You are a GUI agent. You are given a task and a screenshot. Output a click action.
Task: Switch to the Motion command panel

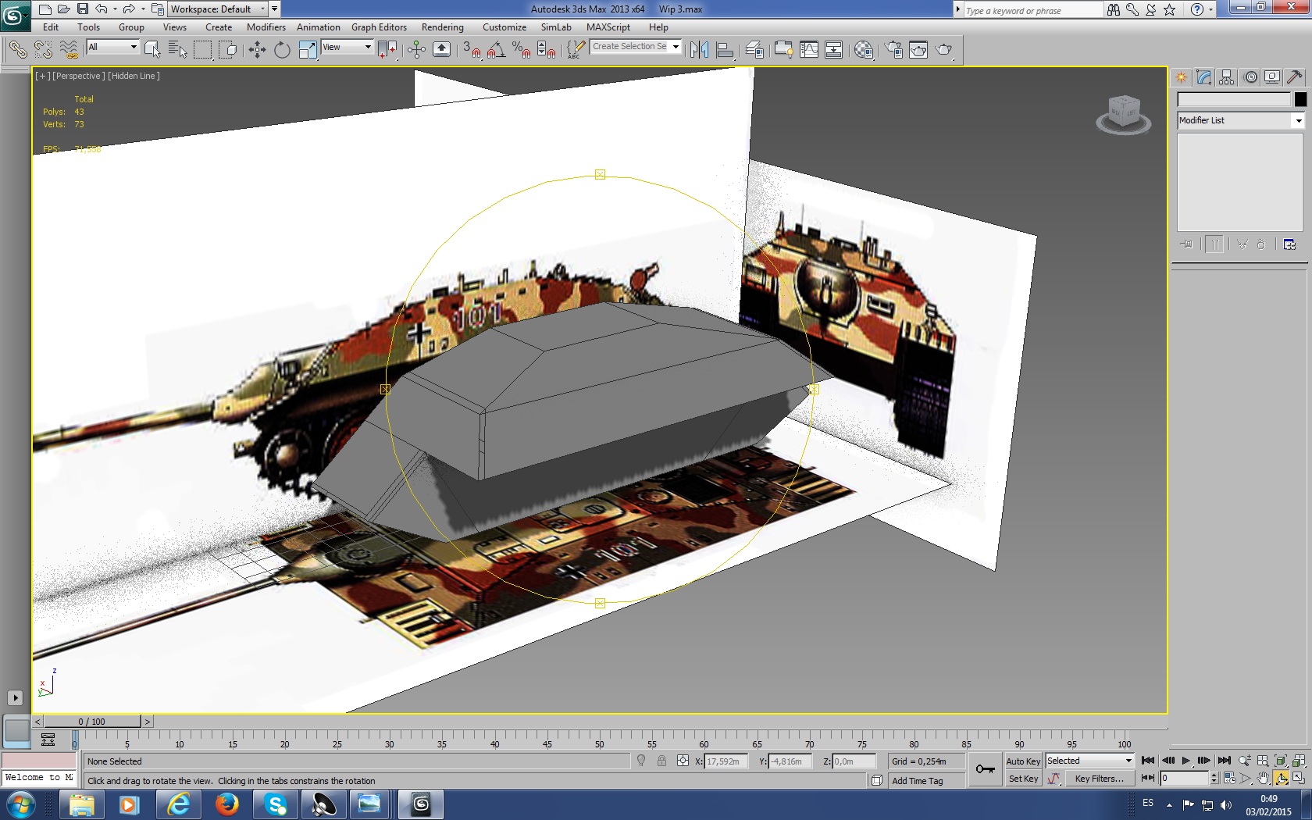[1251, 77]
